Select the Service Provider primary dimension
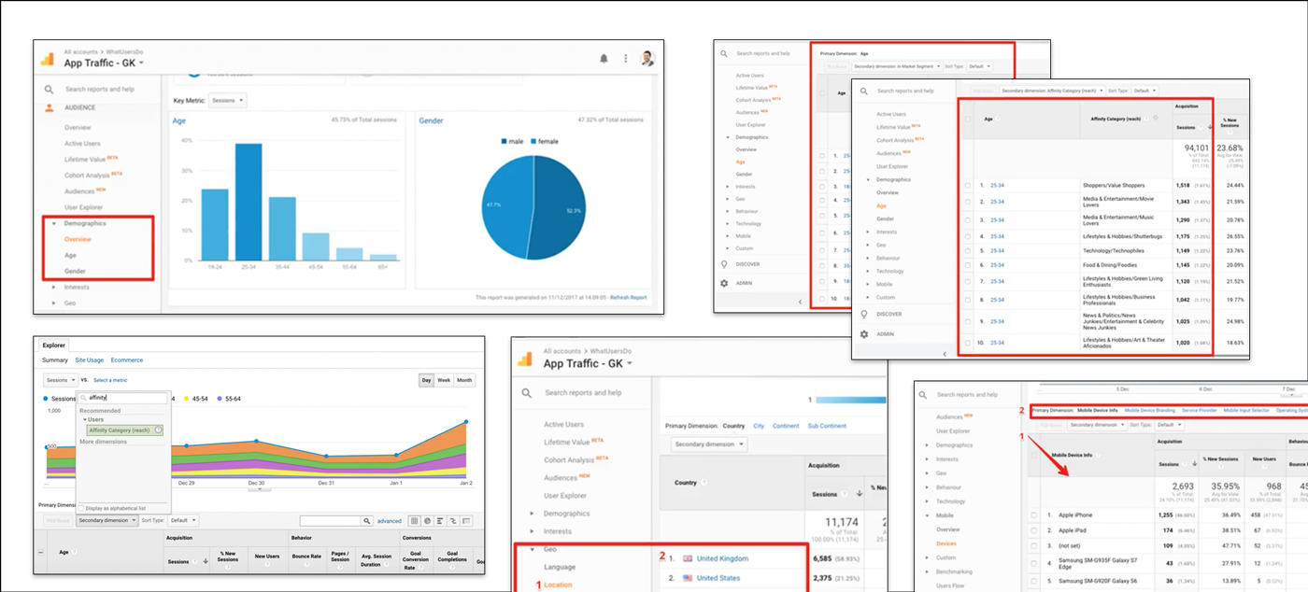The width and height of the screenshot is (1308, 592). (1200, 410)
